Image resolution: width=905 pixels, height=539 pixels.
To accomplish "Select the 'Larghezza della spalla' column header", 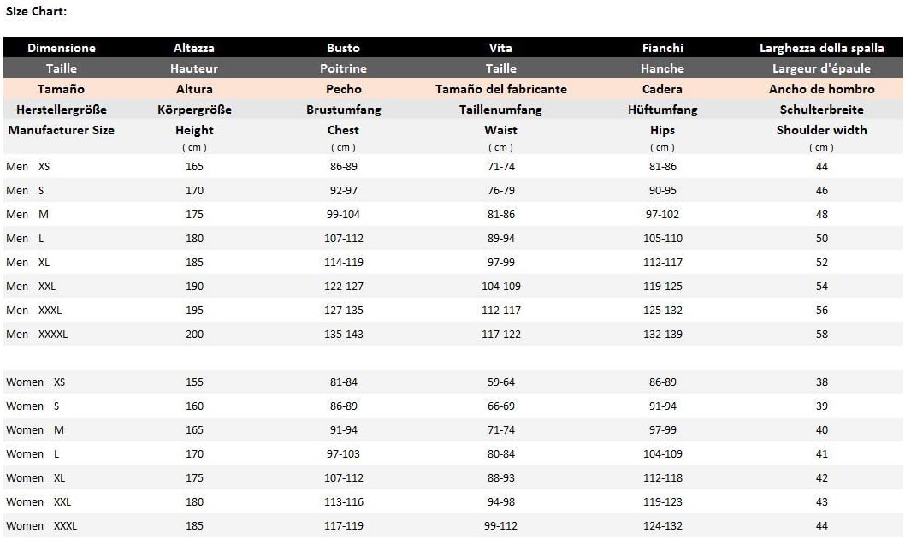I will tap(821, 48).
